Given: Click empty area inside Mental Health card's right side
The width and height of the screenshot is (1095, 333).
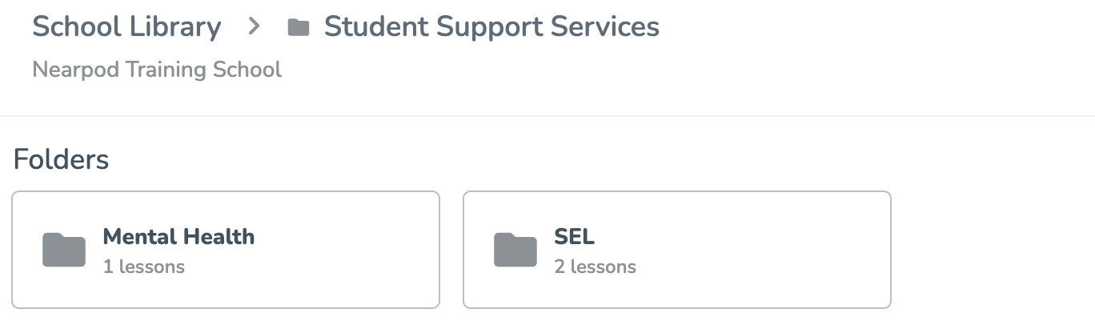Looking at the screenshot, I should (352, 250).
